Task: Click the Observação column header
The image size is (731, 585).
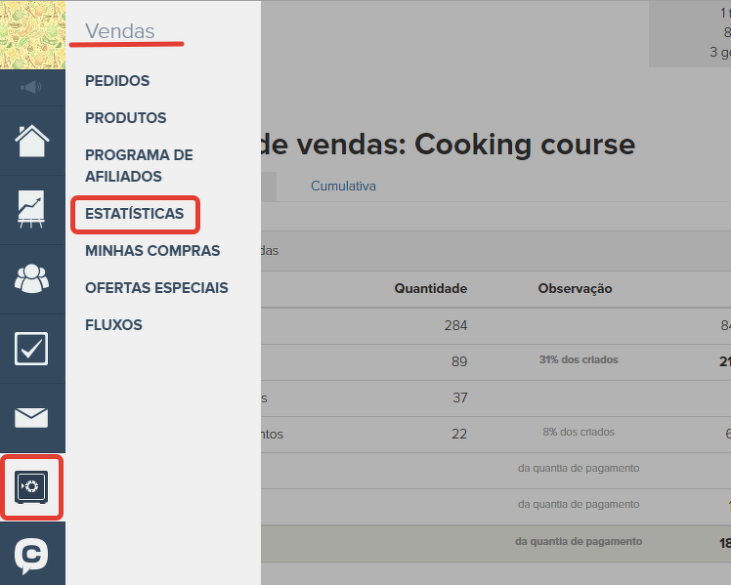Action: 575,288
